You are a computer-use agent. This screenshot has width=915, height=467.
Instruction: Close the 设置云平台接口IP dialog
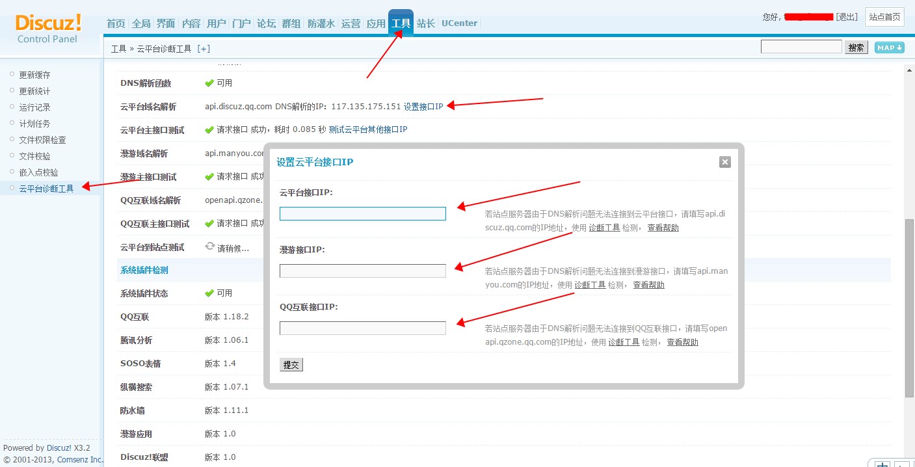[725, 162]
